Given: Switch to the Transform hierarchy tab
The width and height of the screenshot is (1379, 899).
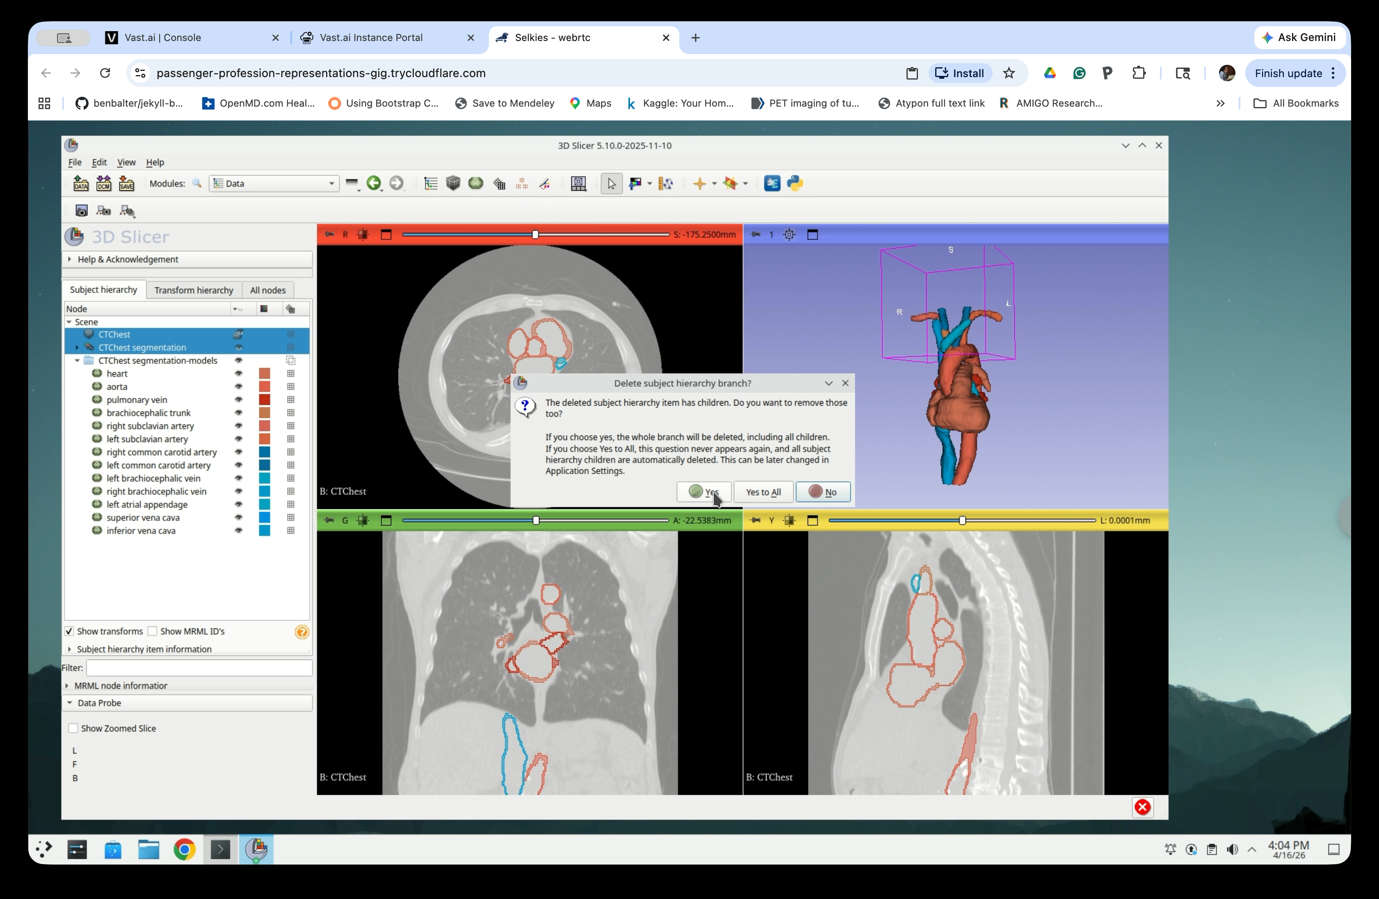Looking at the screenshot, I should pyautogui.click(x=194, y=290).
